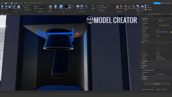Open Collision Groups editor
Image resolution: width=172 pixels, height=97 pixels.
(138, 8)
